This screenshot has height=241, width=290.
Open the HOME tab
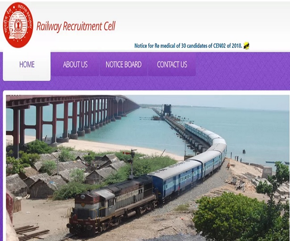27,65
